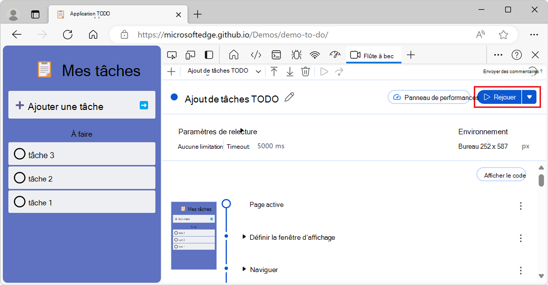Image resolution: width=548 pixels, height=285 pixels.
Task: Click the steps list scrollbar
Action: click(x=542, y=181)
